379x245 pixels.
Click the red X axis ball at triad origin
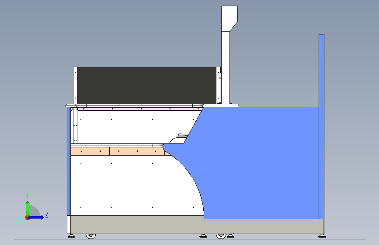pyautogui.click(x=27, y=218)
